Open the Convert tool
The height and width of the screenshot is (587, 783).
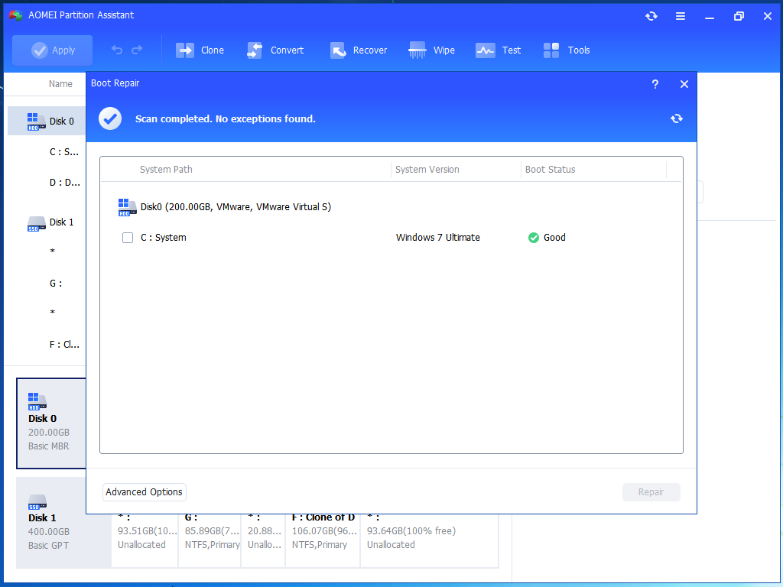pos(255,50)
